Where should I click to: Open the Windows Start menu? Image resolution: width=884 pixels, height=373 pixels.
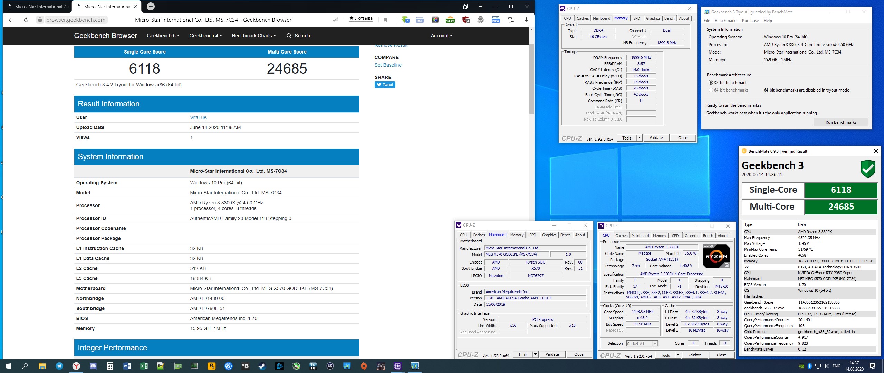click(8, 366)
